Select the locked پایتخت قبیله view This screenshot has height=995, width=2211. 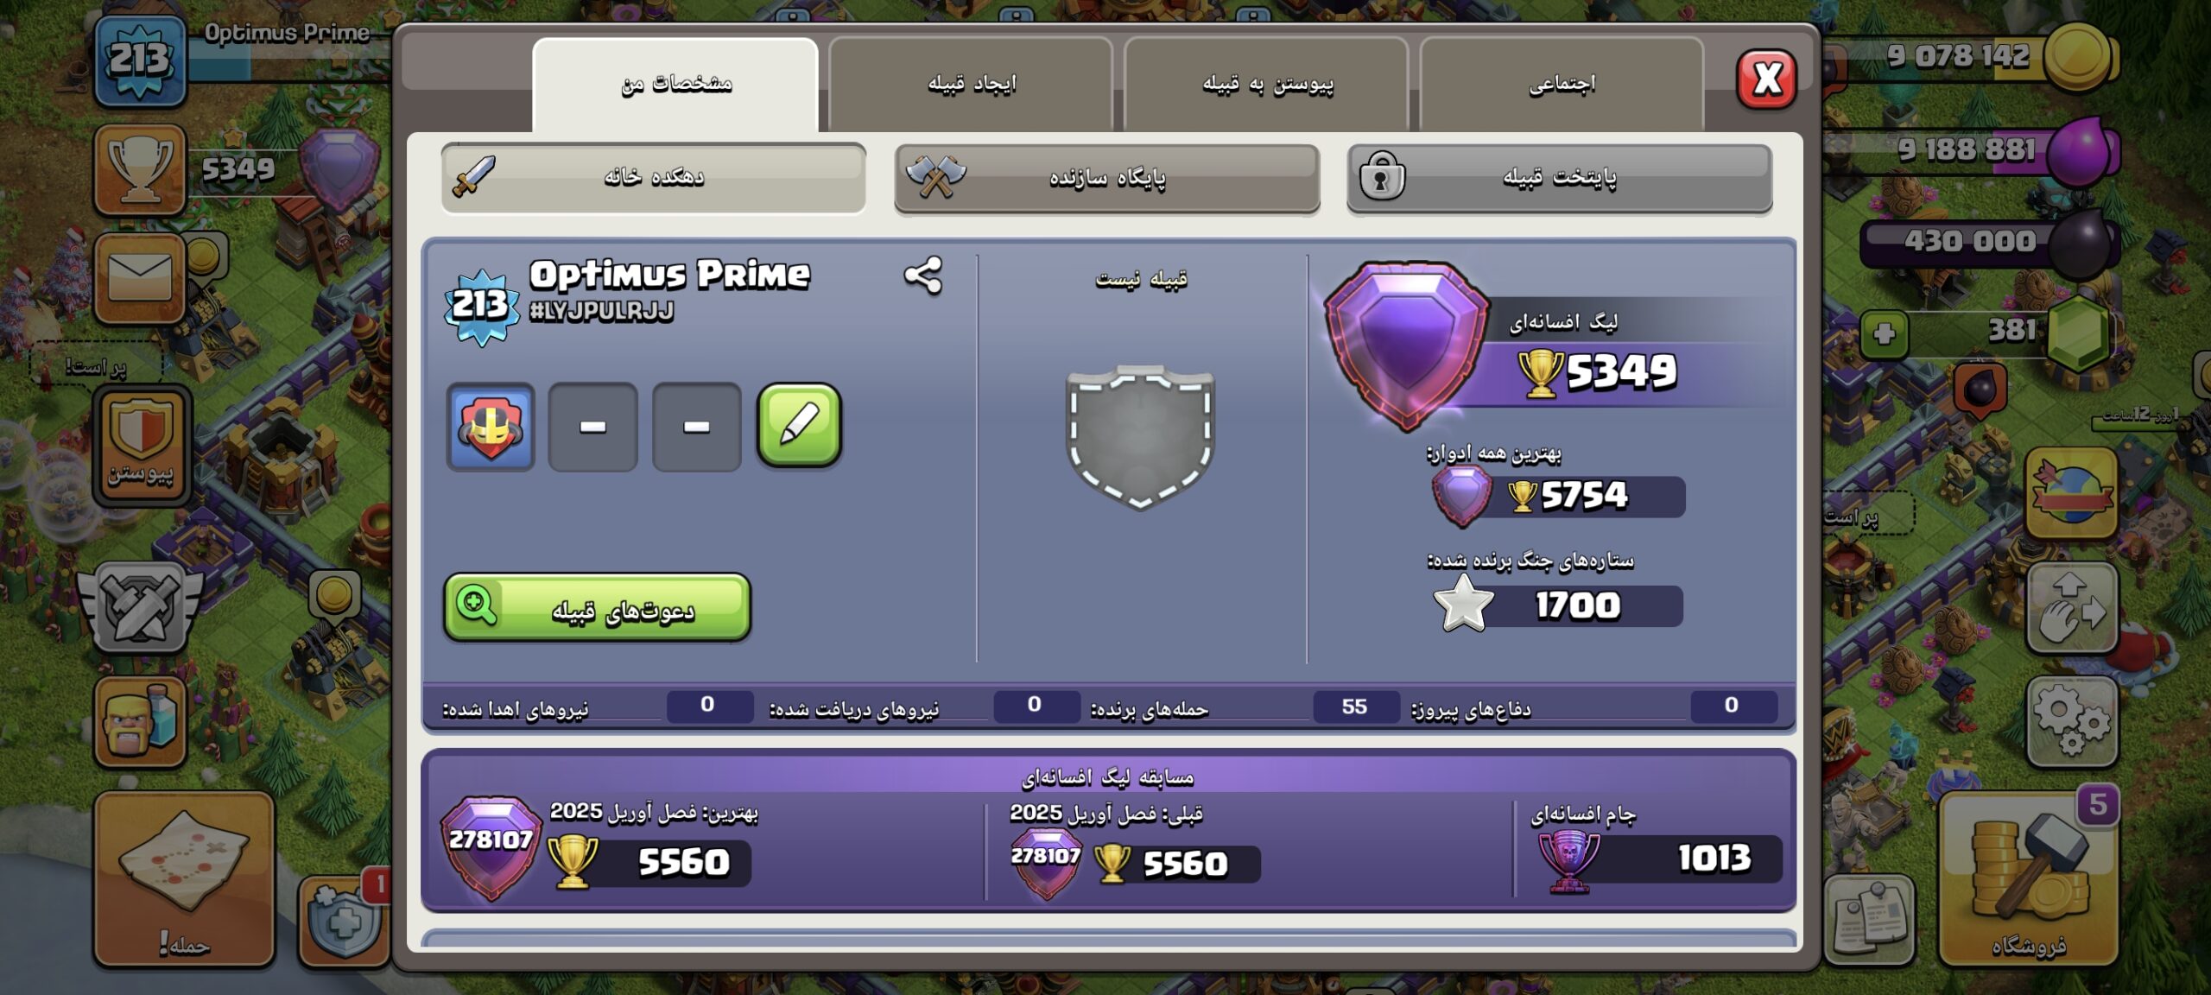click(1560, 178)
